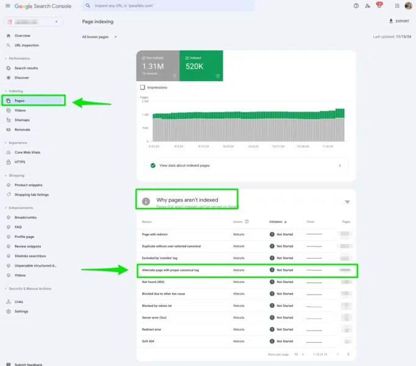This screenshot has height=366, width=416.
Task: Open the Help question mark icon
Action: click(356, 6)
